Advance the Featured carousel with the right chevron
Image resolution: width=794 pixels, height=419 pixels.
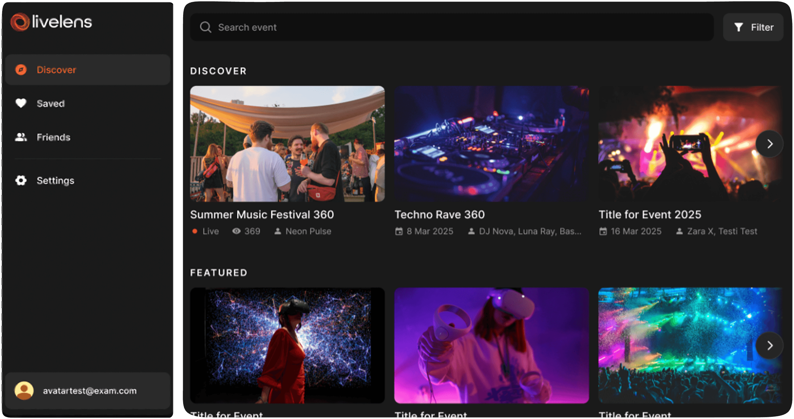769,345
